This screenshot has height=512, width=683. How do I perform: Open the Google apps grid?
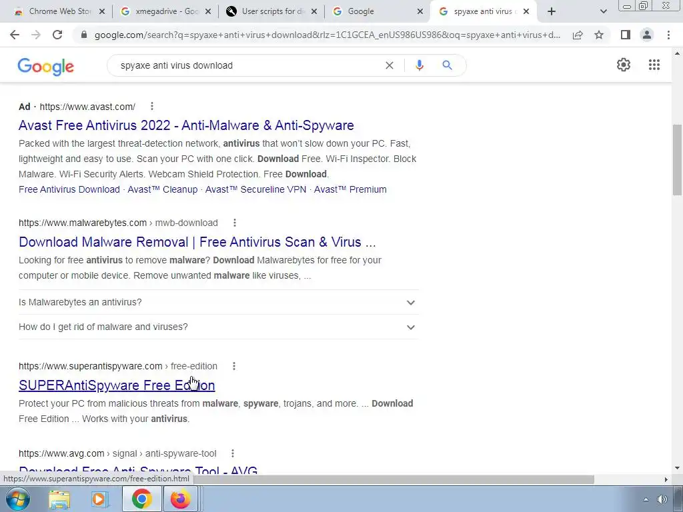pyautogui.click(x=654, y=65)
